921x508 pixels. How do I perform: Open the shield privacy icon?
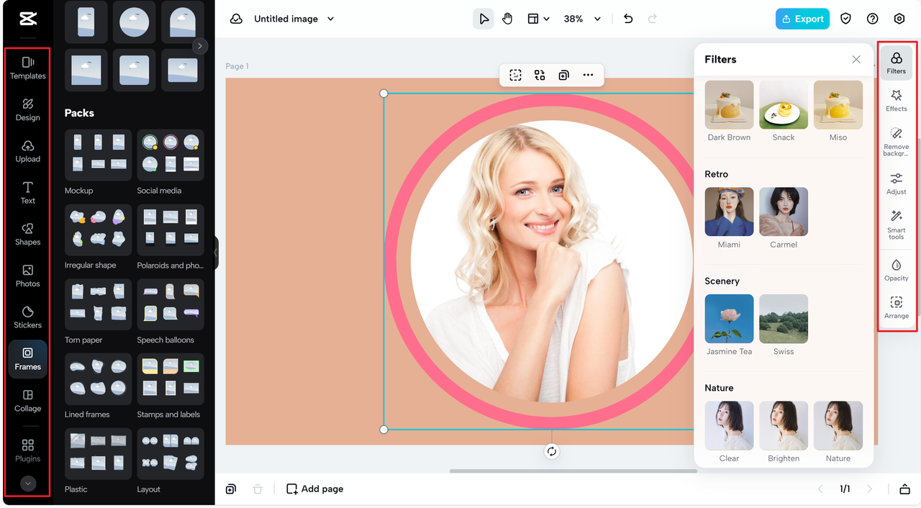pyautogui.click(x=846, y=19)
